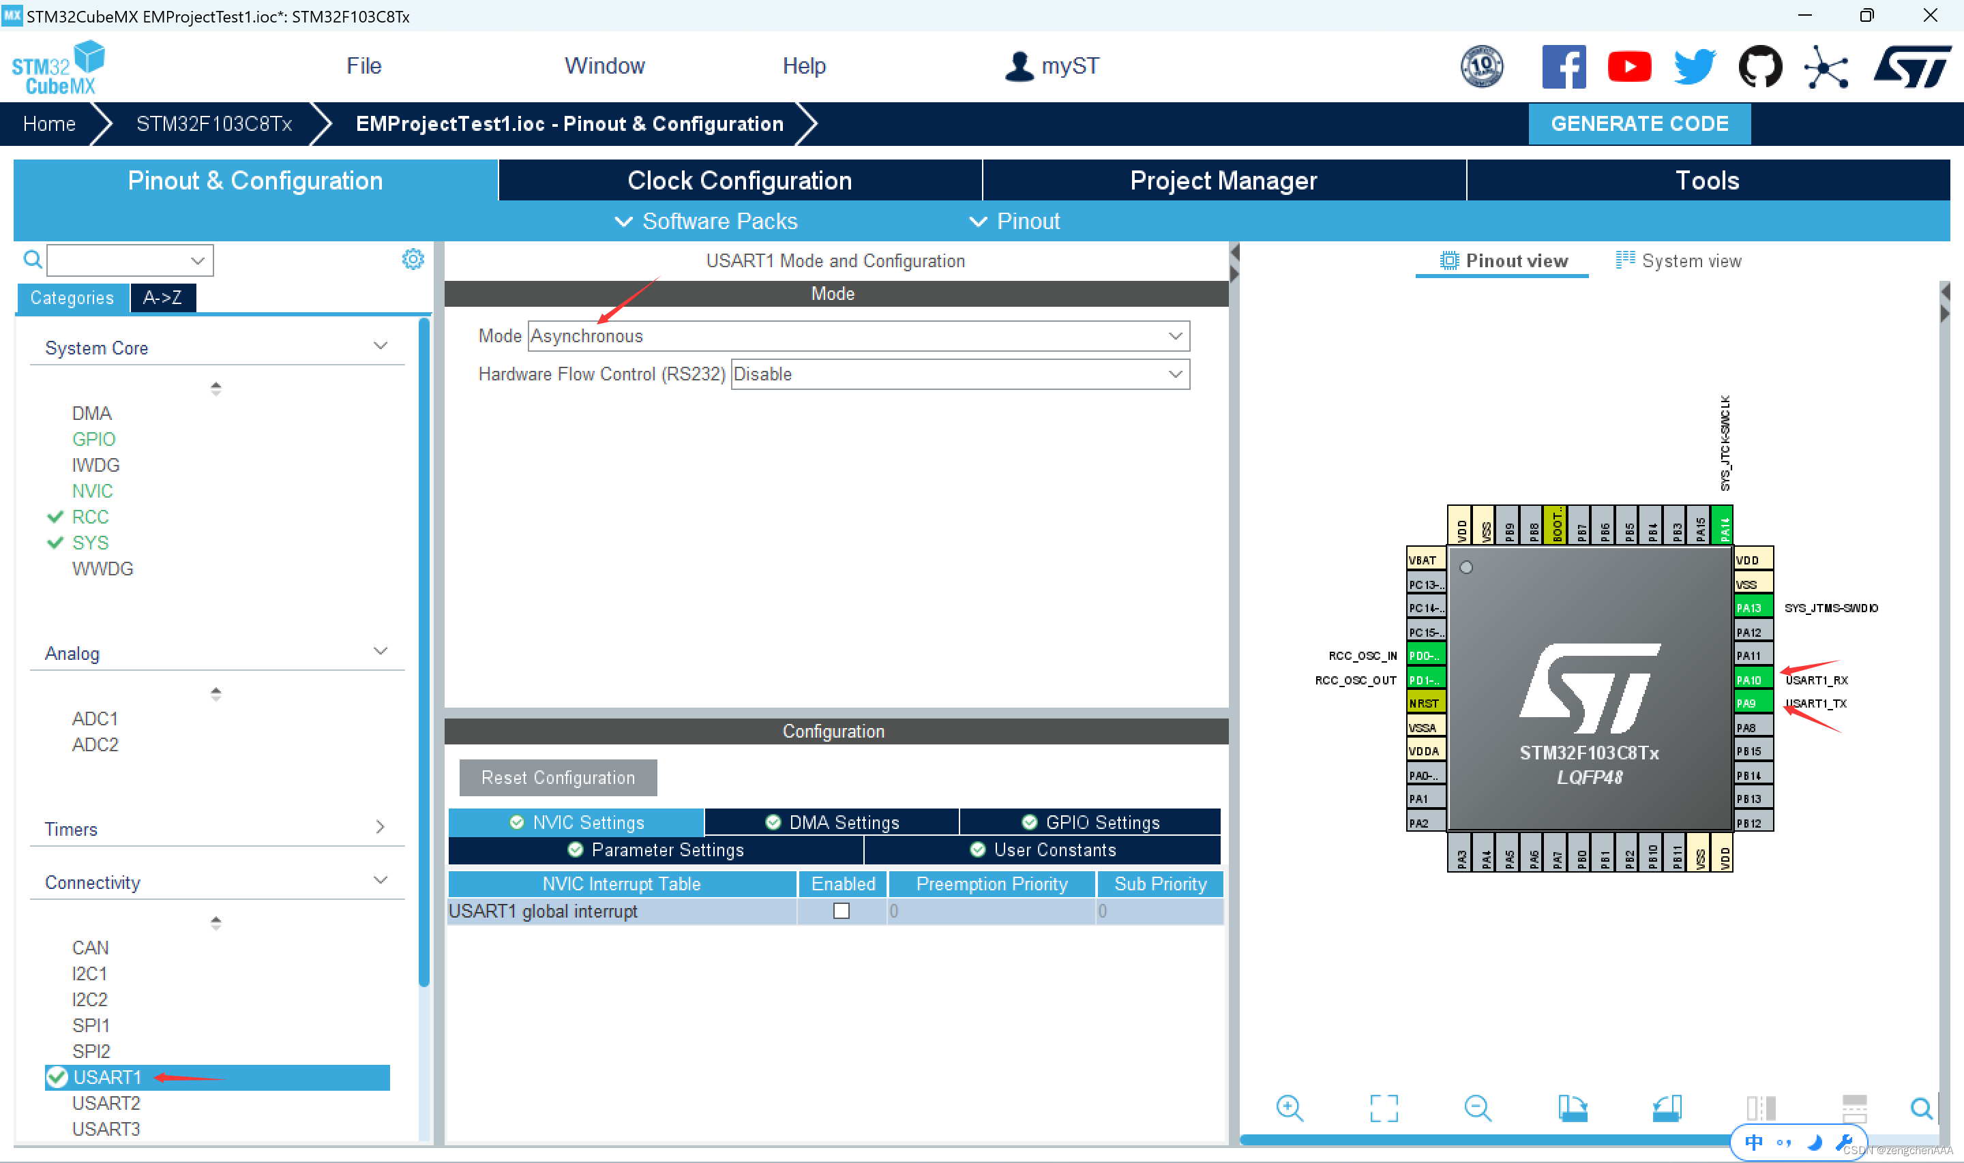Click the PA13 SWDIO pin

(x=1753, y=607)
